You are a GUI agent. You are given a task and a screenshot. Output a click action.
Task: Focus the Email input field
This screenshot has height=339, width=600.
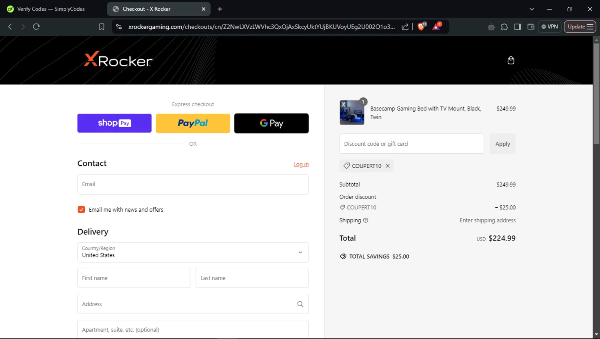[x=193, y=184]
